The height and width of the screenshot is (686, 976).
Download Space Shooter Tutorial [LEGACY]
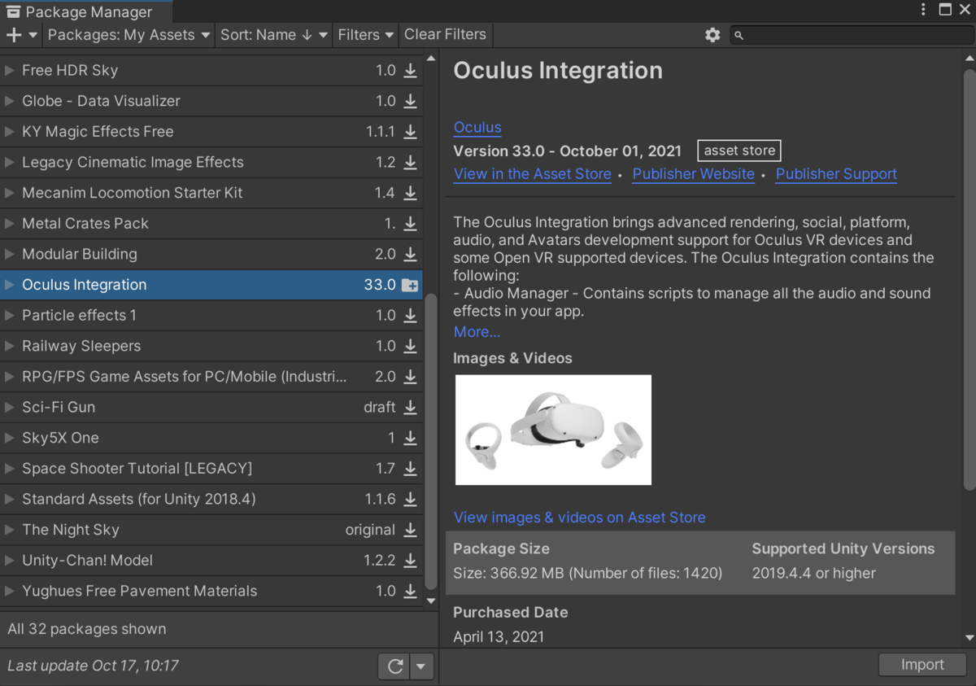(411, 469)
